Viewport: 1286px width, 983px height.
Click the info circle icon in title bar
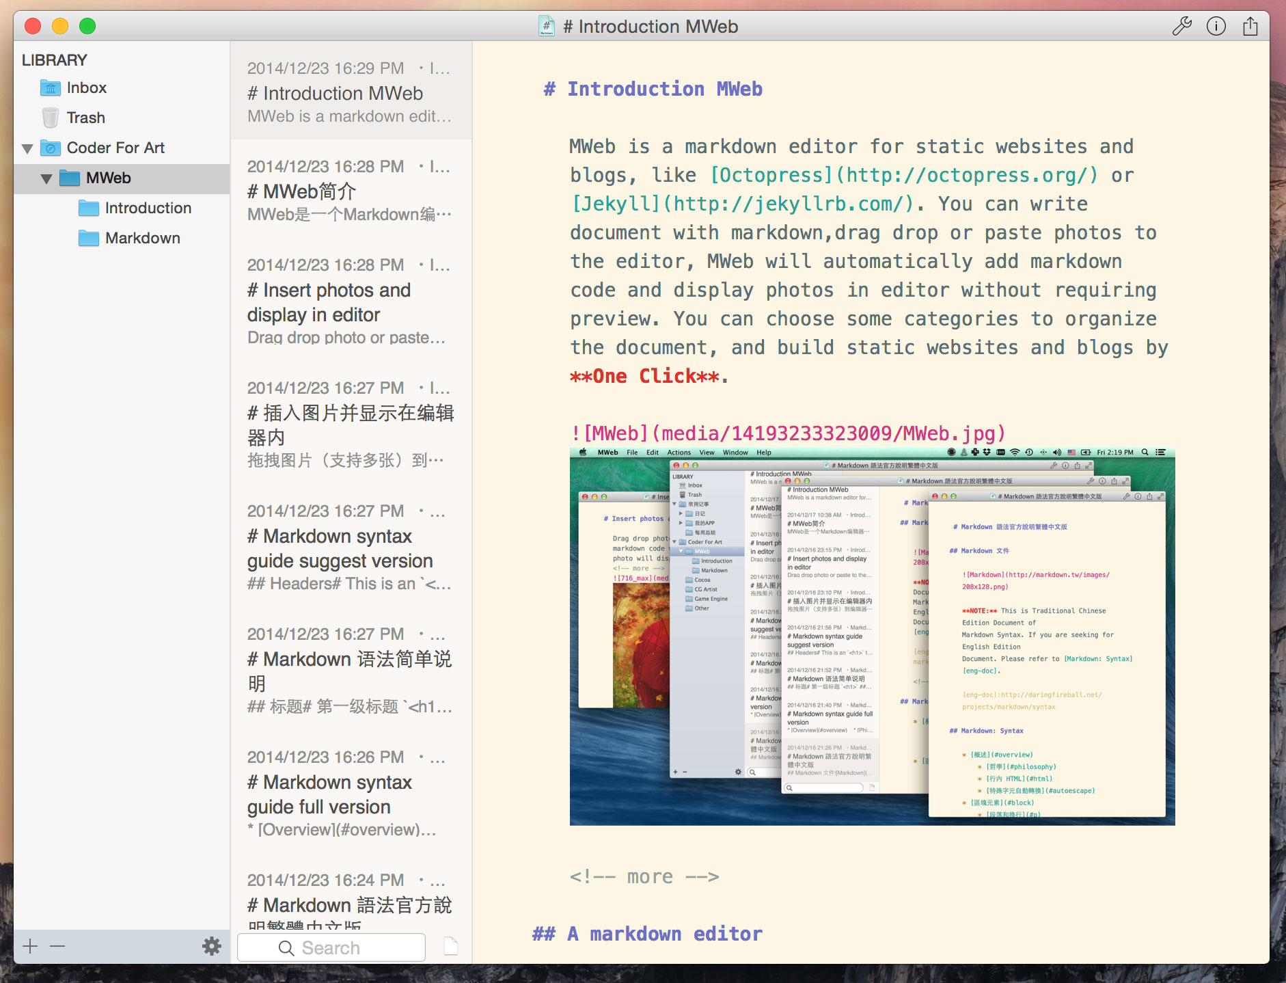point(1216,26)
